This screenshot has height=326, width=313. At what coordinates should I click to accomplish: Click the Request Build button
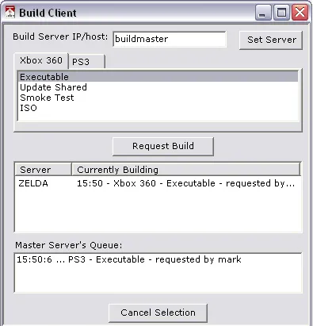[x=163, y=146]
